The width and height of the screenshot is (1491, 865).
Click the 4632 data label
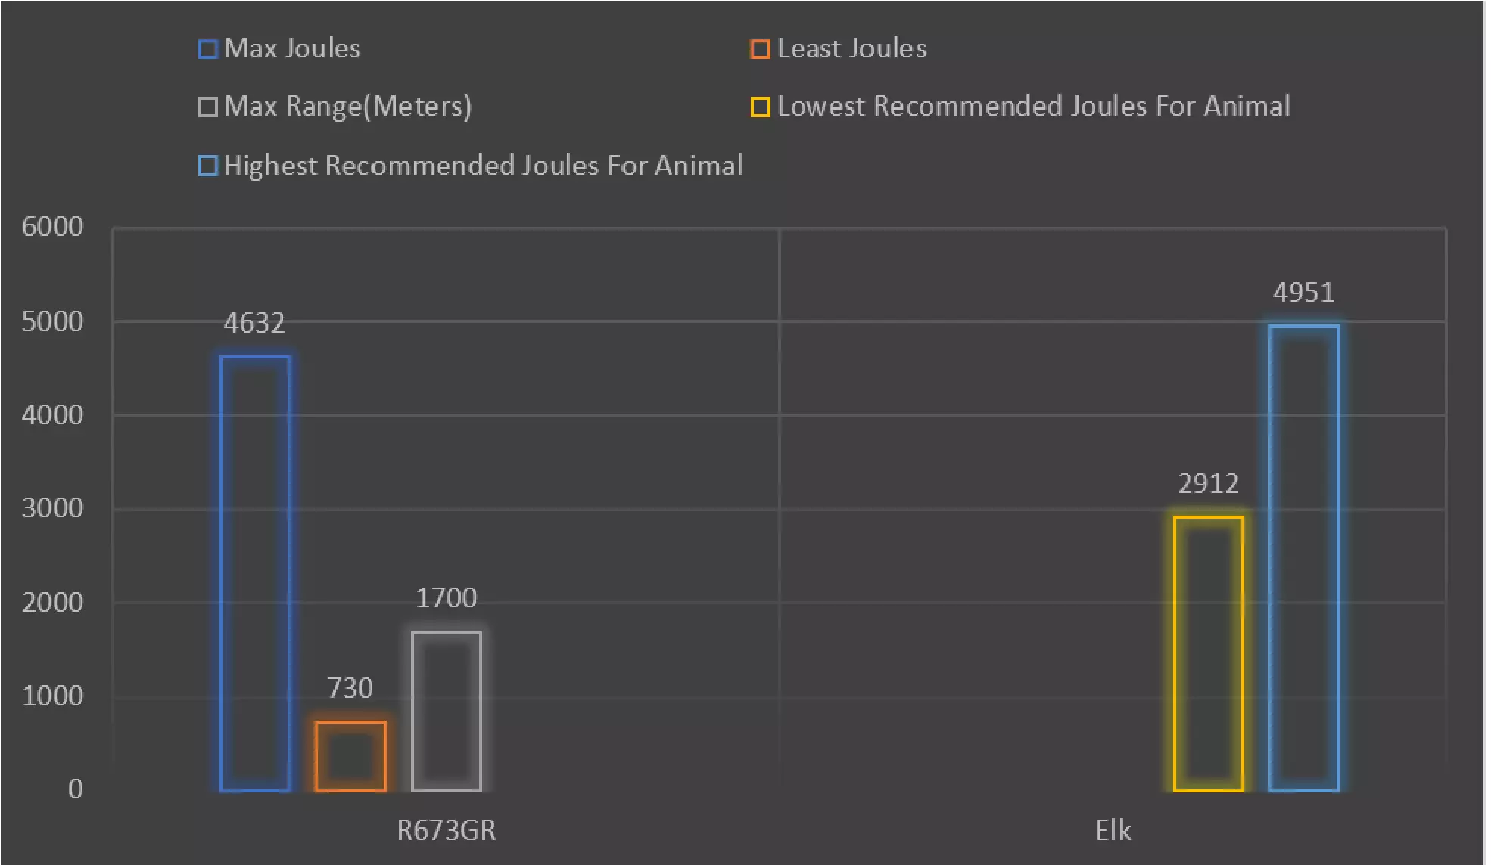coord(254,324)
